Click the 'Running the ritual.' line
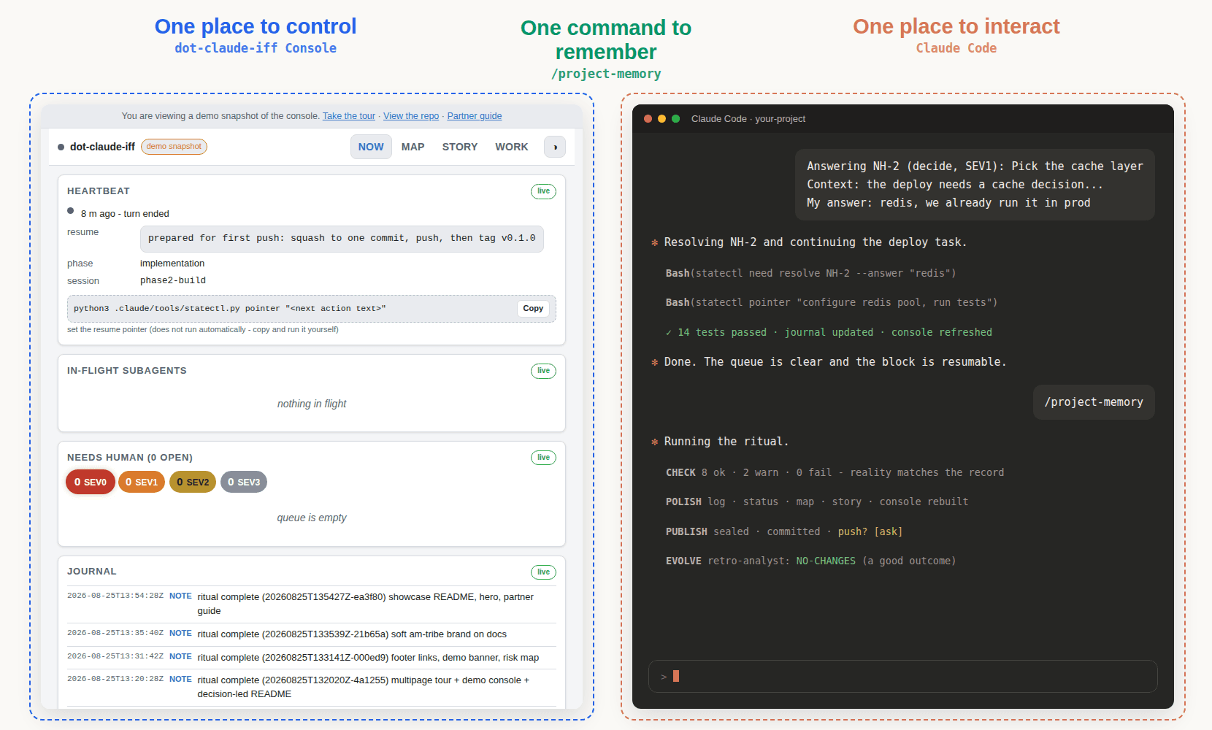Viewport: 1212px width, 730px height. point(720,442)
